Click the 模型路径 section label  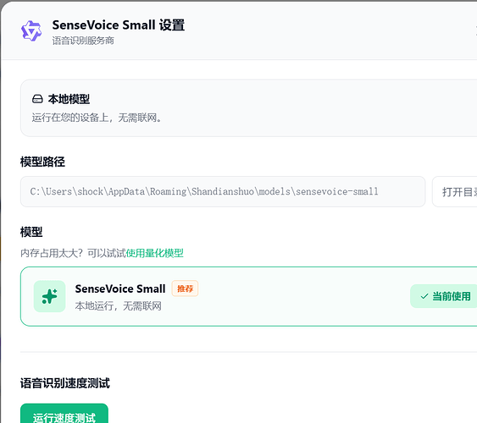(x=42, y=162)
